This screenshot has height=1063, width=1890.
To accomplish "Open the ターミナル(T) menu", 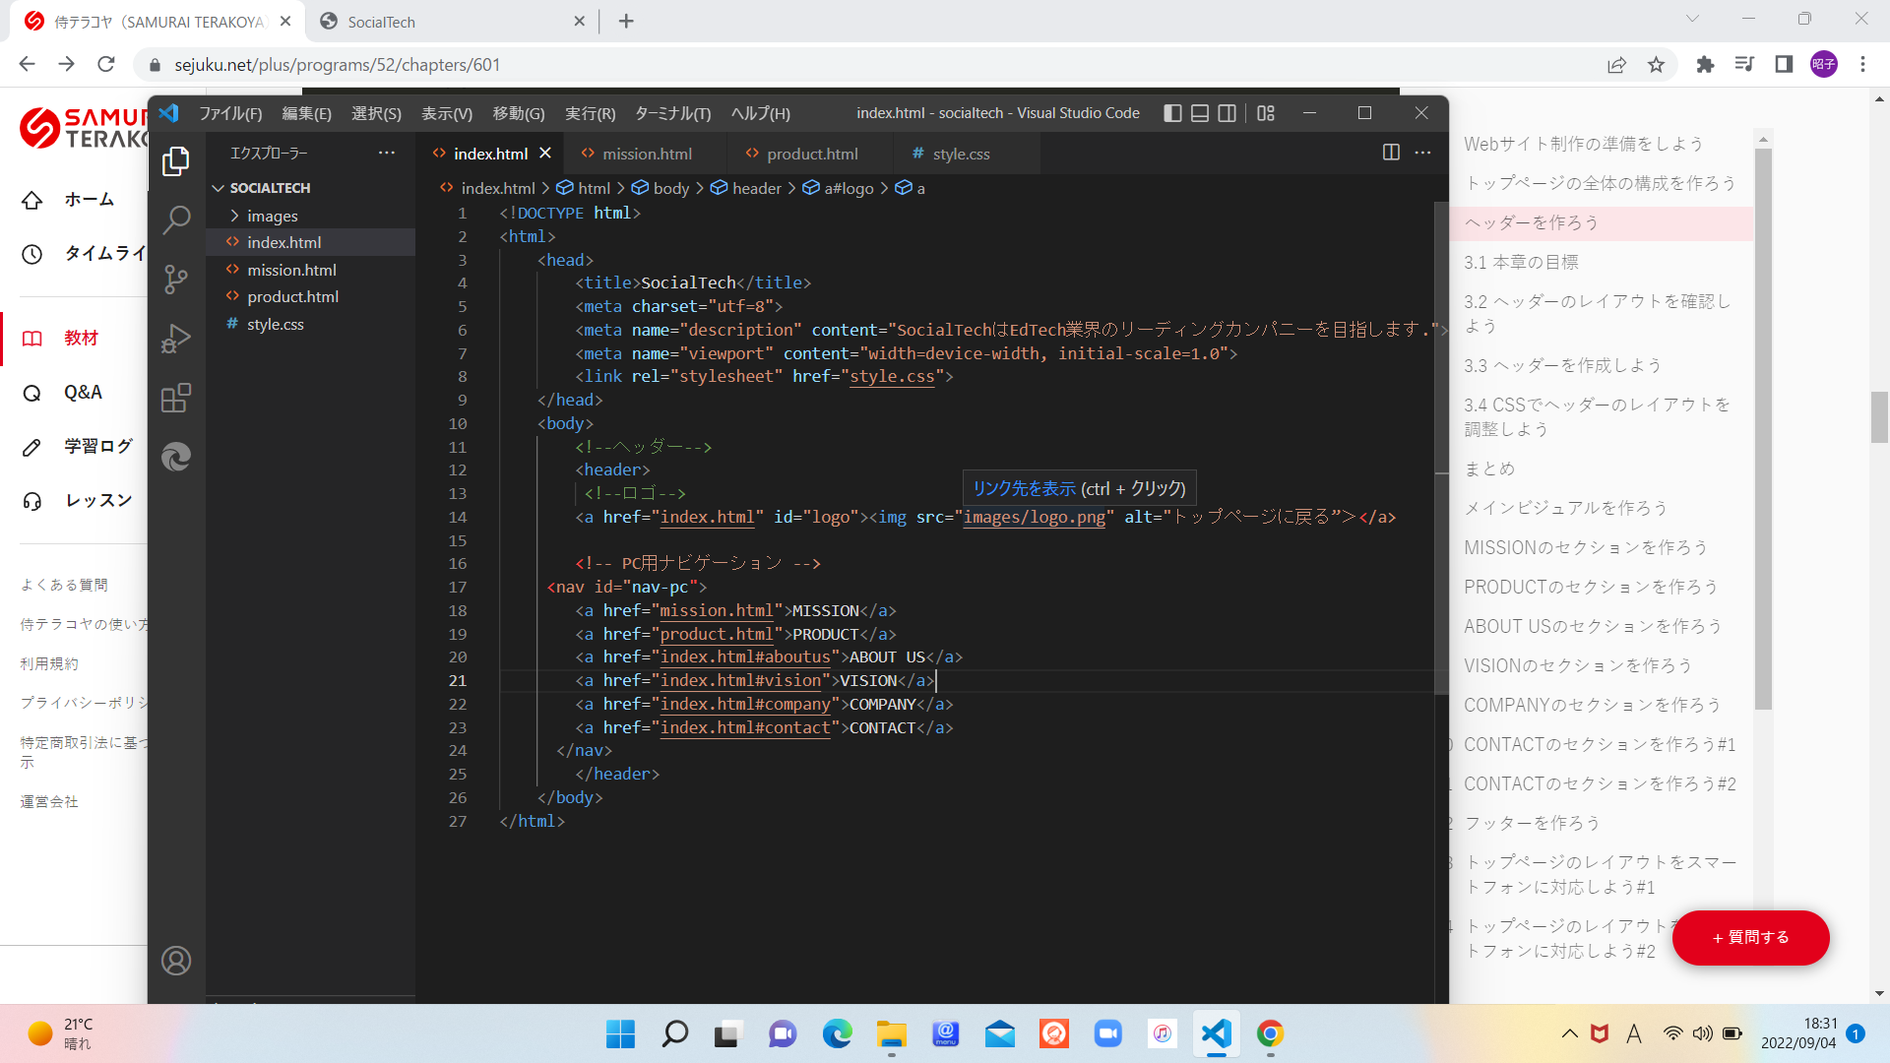I will tap(672, 113).
